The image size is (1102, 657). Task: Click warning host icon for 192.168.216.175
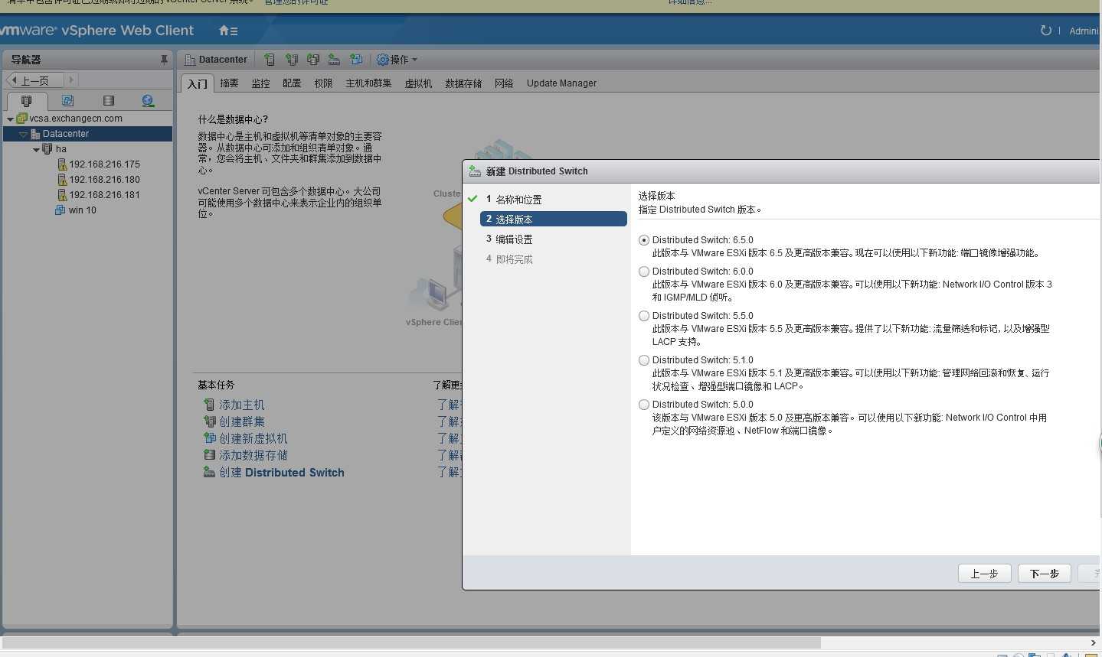click(62, 164)
